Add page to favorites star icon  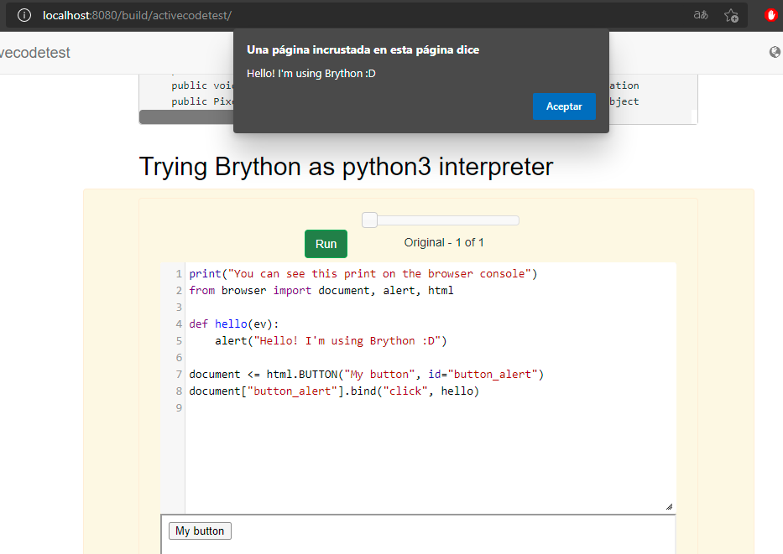pos(732,15)
